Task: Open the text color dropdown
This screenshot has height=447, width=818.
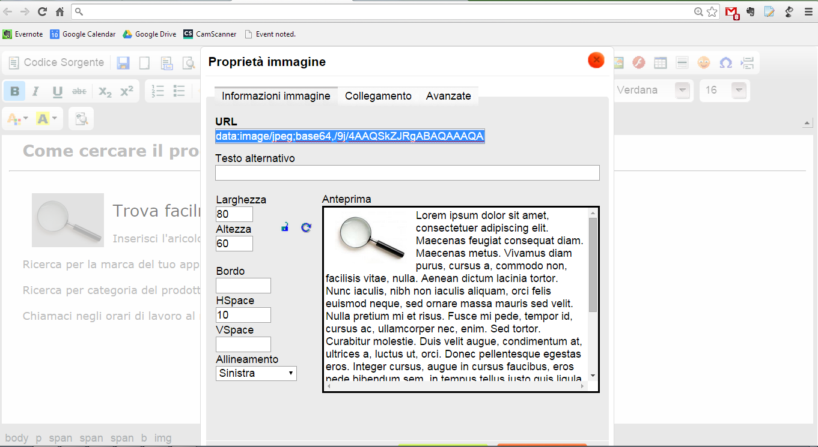Action: (17, 119)
